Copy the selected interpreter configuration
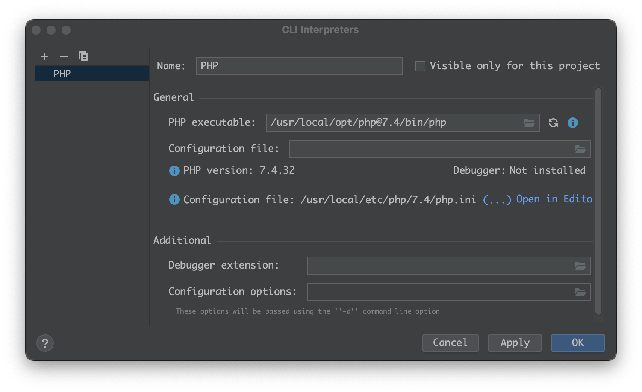 pyautogui.click(x=83, y=56)
